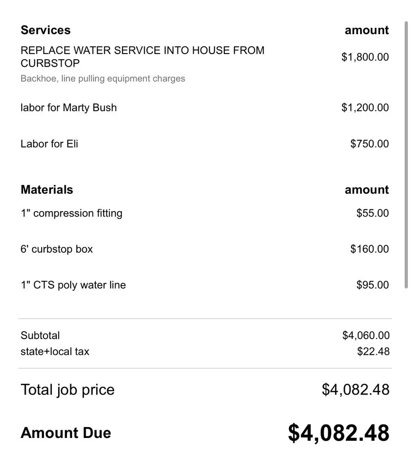Select the "labor for Marty Bush" line
Viewport: 411px width, 462px height.
click(x=68, y=108)
